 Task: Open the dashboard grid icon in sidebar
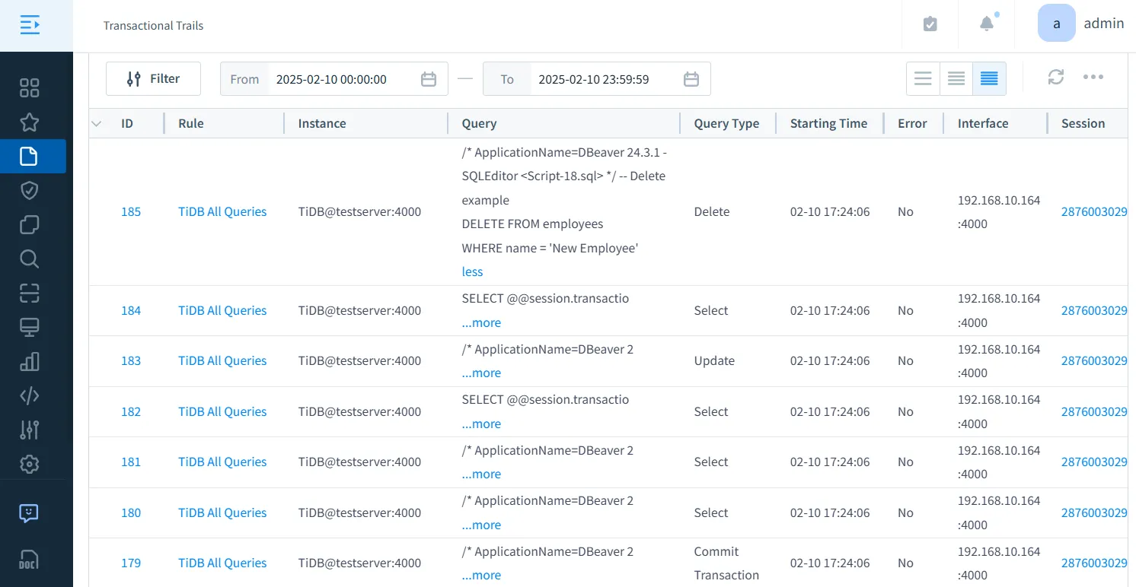(x=29, y=87)
